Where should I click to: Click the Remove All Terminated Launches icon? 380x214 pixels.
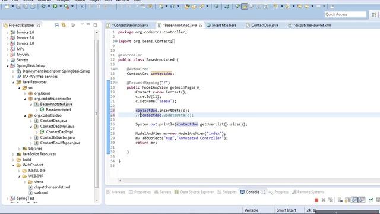[331, 200]
